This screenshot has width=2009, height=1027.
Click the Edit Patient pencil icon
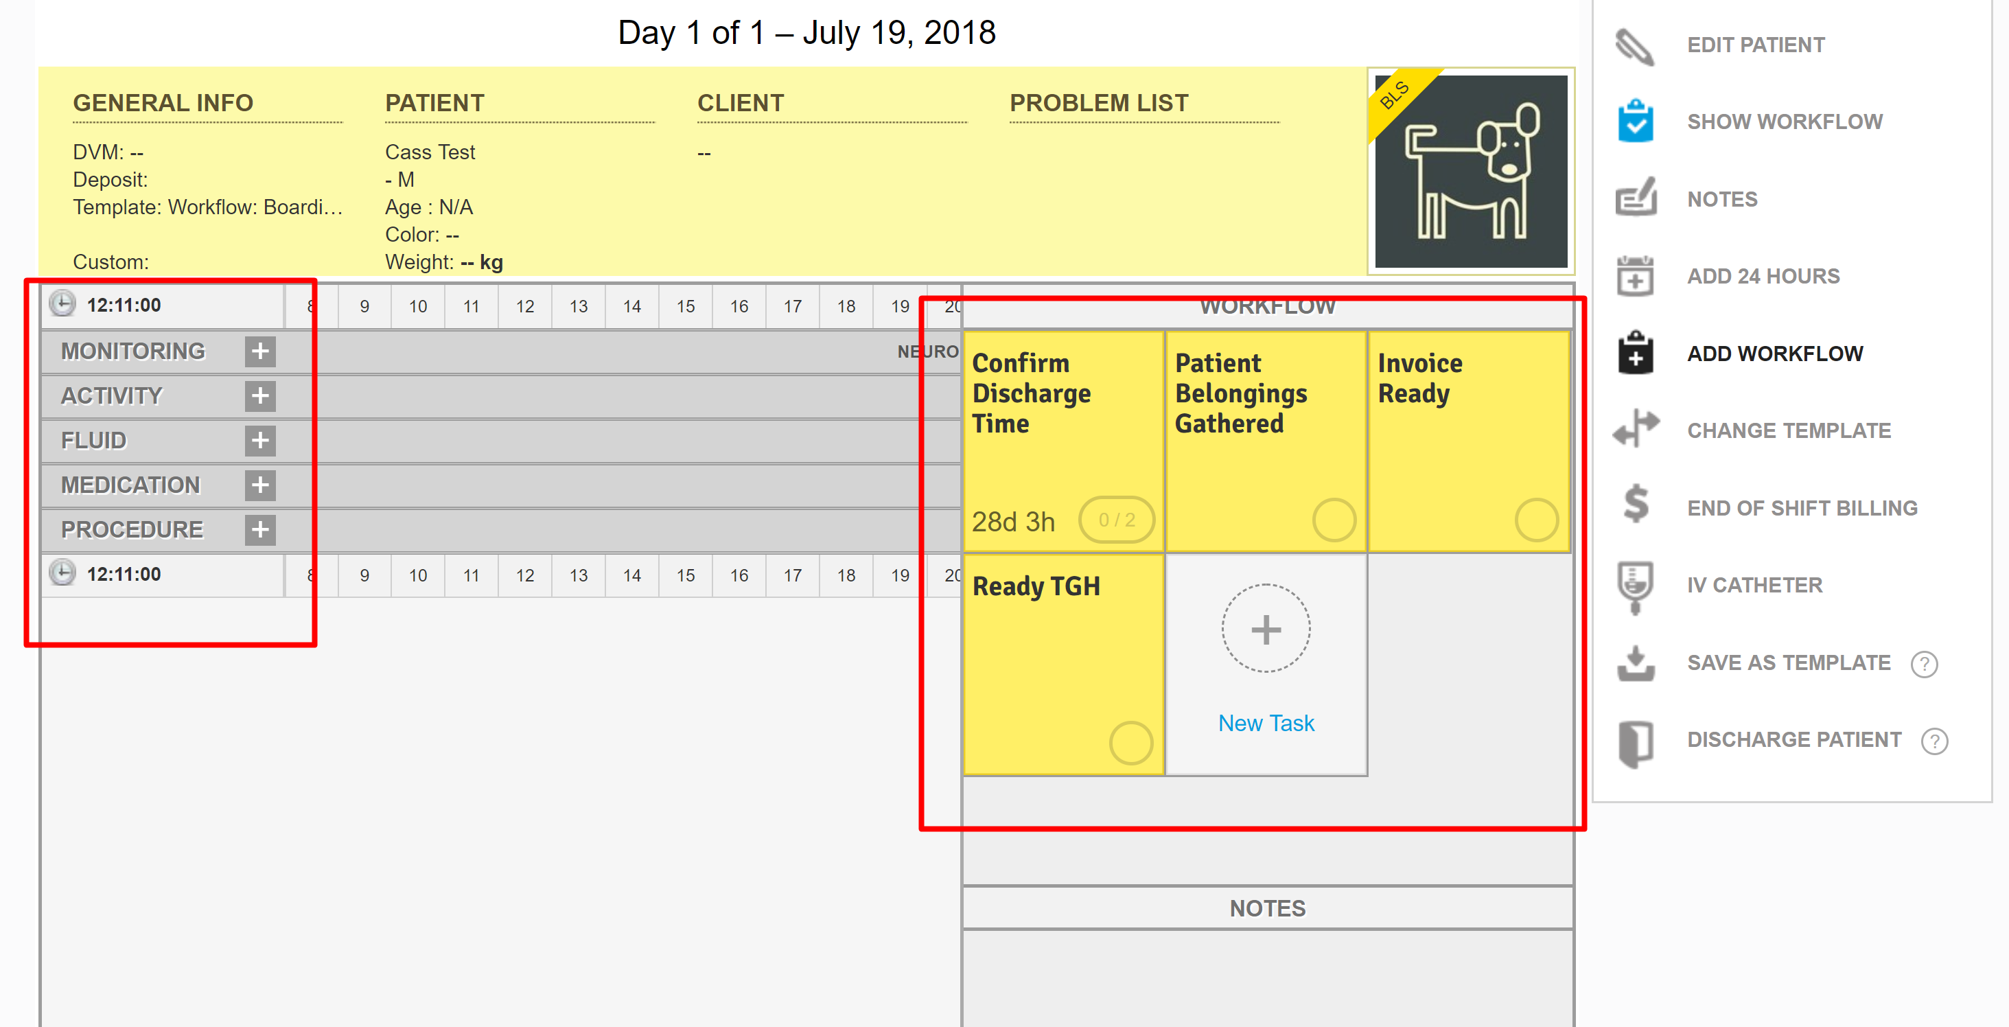[1635, 45]
